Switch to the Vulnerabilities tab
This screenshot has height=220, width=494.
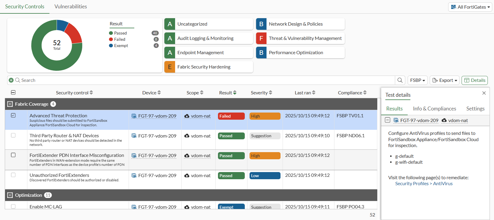tap(71, 7)
